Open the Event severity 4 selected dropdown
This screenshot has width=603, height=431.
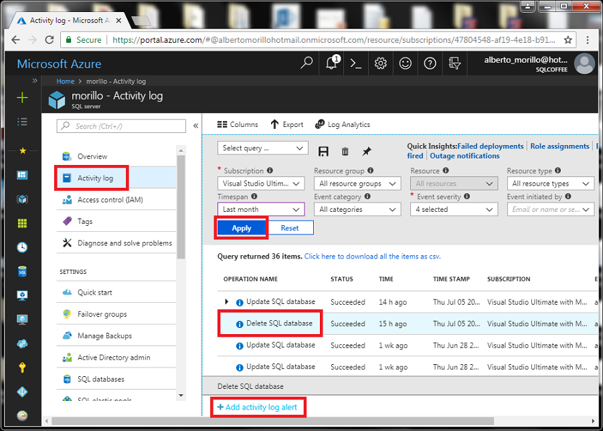point(454,209)
